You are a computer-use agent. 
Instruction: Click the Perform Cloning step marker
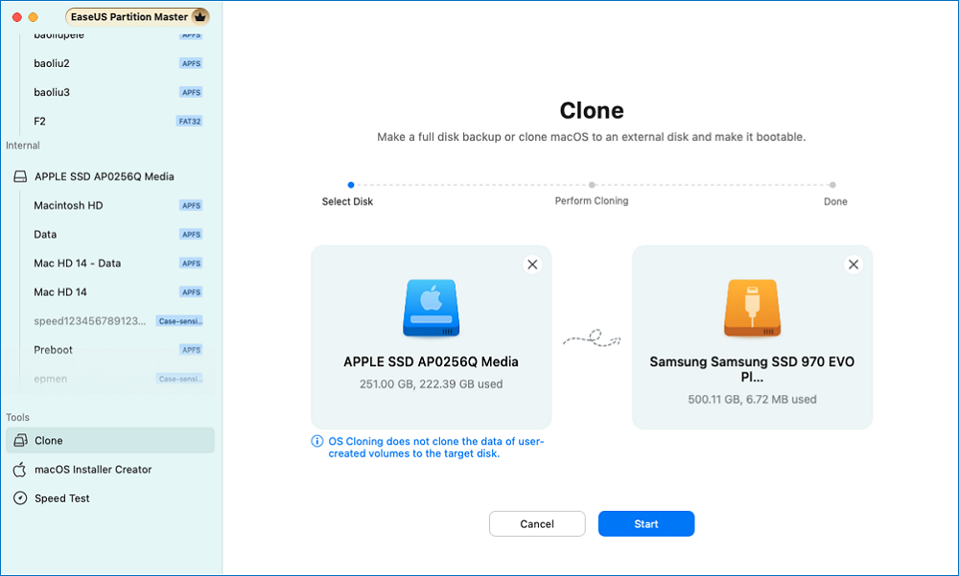592,185
